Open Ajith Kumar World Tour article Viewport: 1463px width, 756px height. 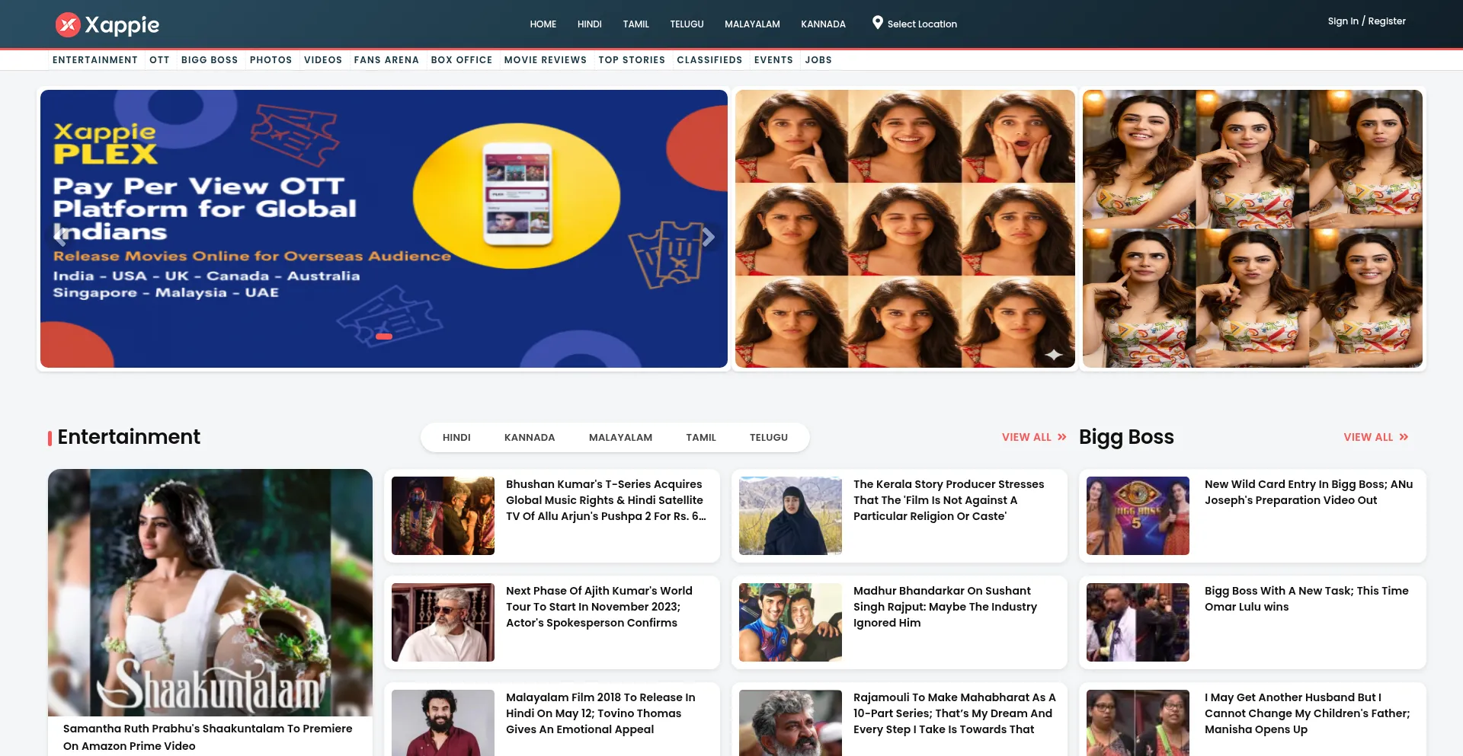(599, 607)
